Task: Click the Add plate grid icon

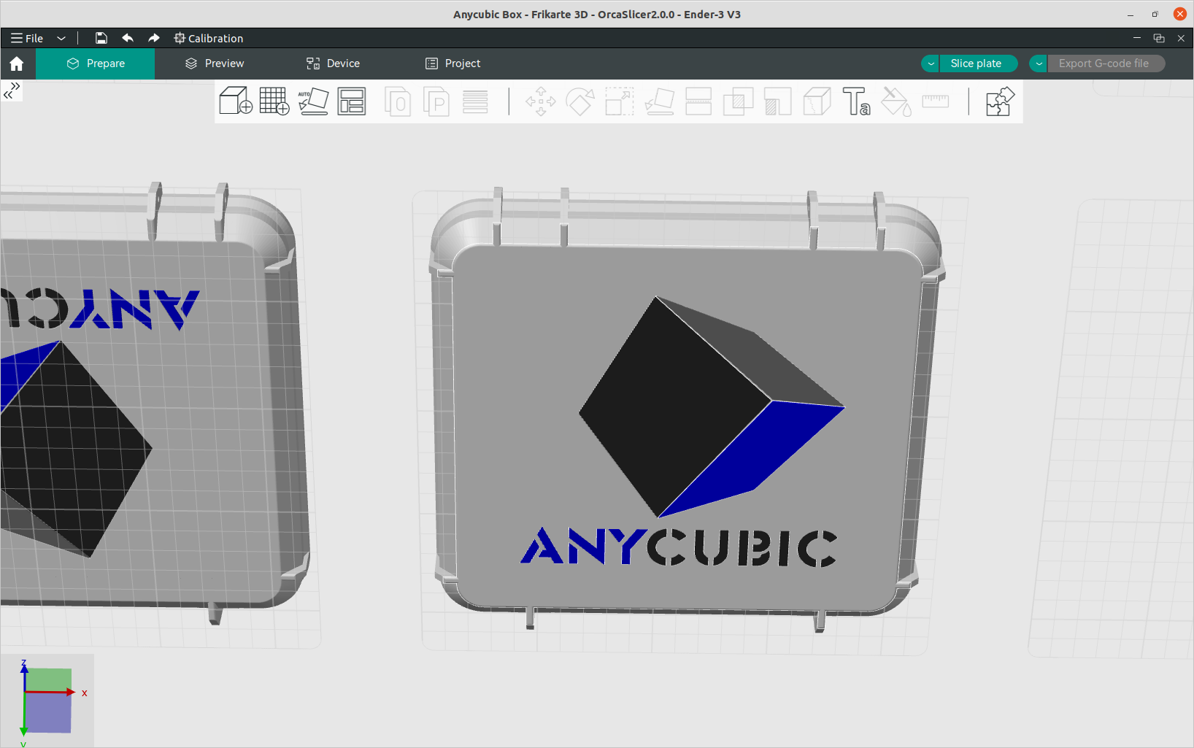Action: pos(274,101)
